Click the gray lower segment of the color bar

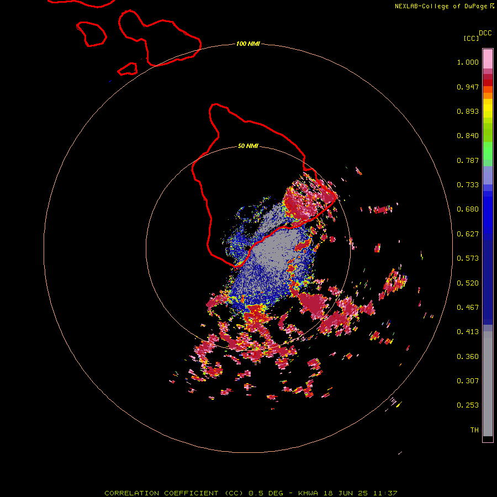click(488, 384)
